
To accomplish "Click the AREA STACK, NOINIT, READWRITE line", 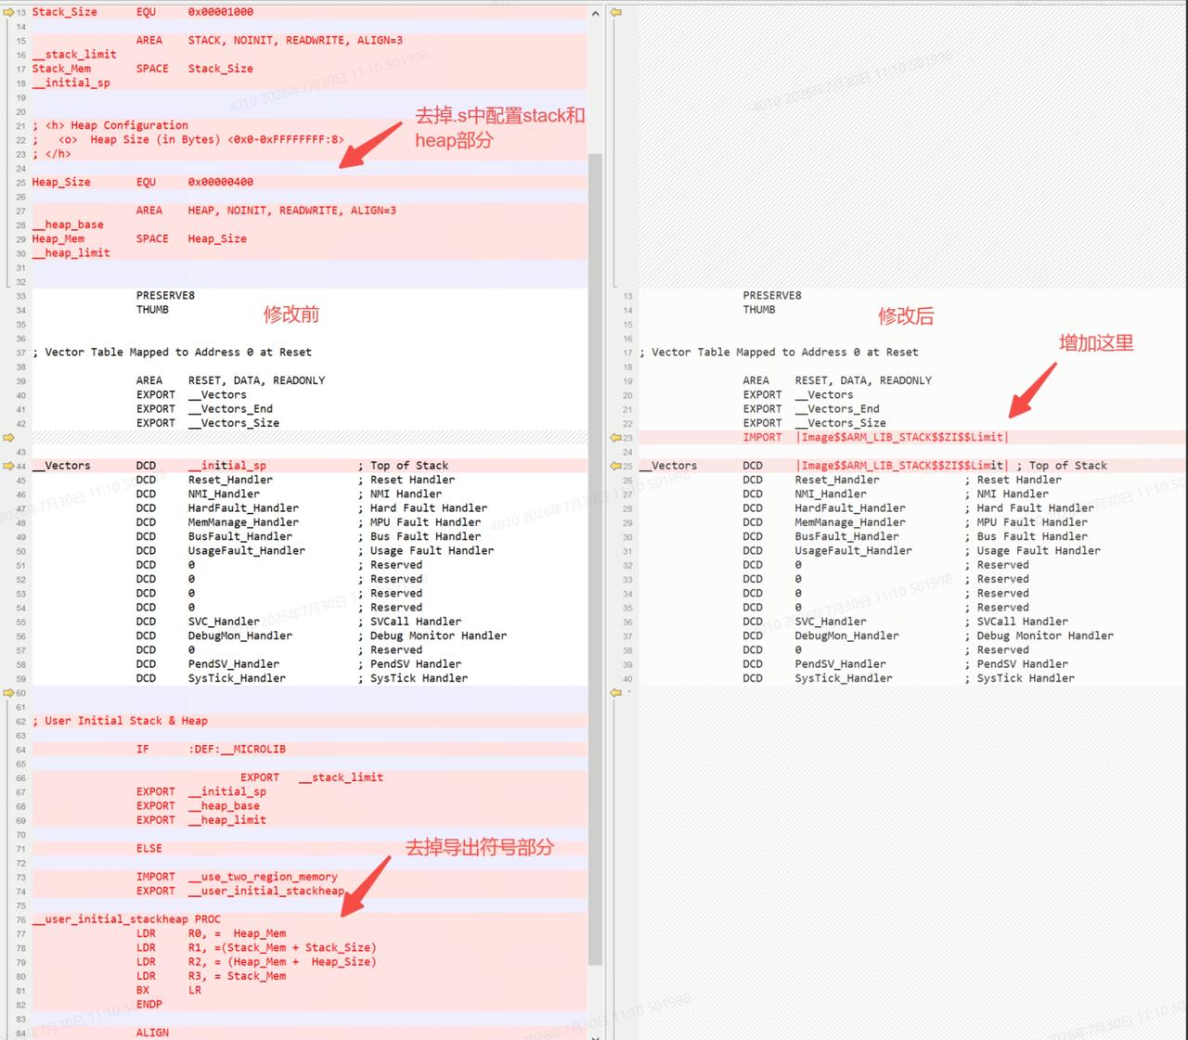I will 309,41.
